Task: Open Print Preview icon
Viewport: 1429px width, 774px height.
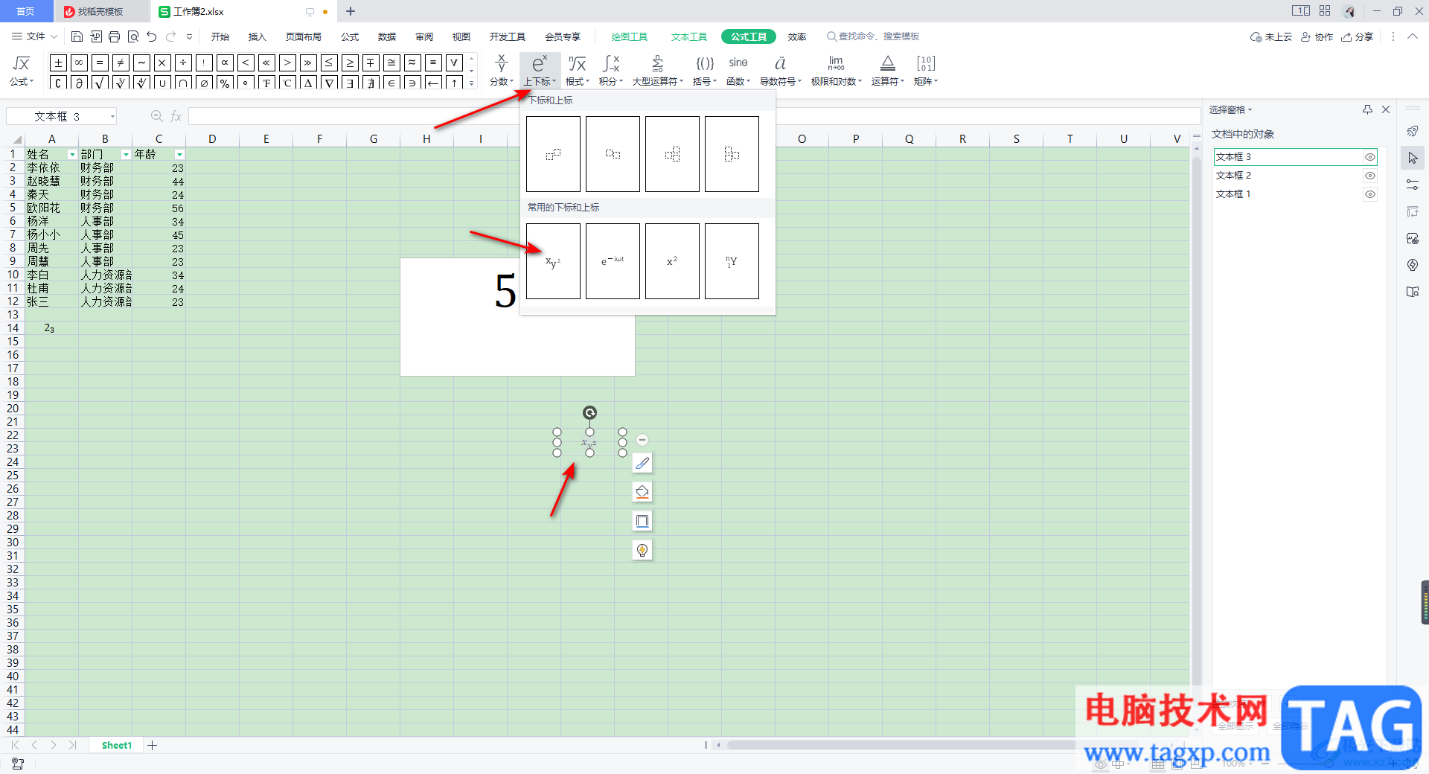Action: [x=133, y=36]
